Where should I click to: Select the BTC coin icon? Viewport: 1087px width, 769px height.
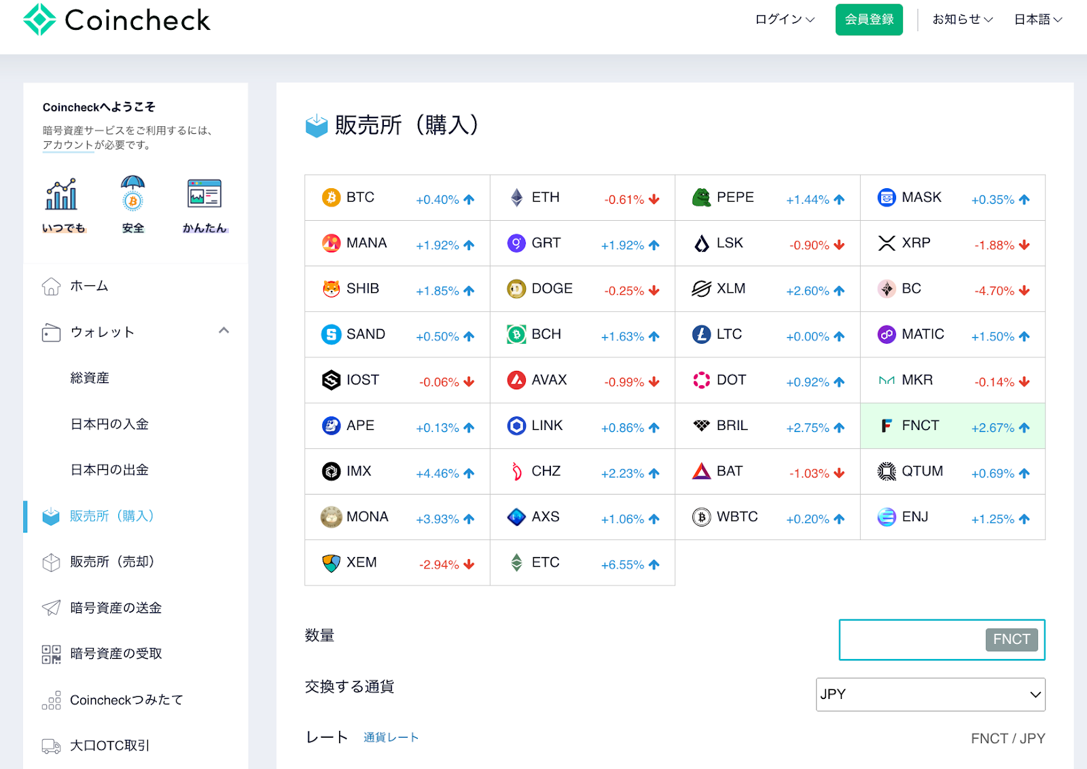click(x=331, y=198)
